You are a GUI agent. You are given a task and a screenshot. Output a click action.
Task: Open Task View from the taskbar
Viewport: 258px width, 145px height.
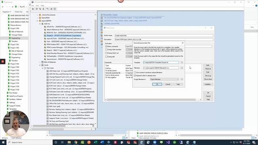pos(62,142)
